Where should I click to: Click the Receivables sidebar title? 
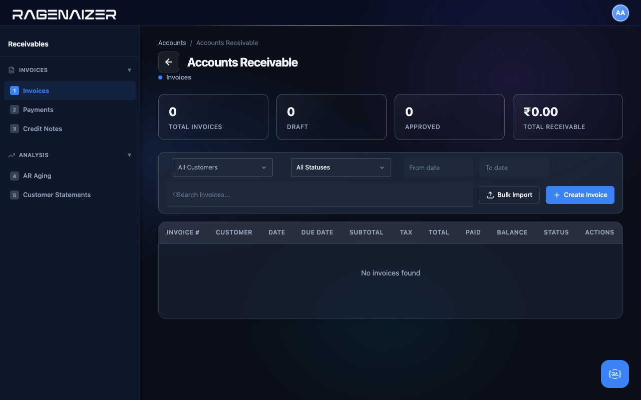click(29, 44)
